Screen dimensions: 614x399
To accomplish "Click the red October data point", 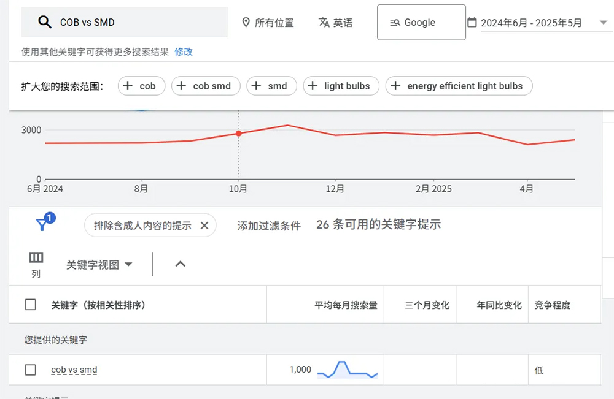I will pyautogui.click(x=238, y=133).
